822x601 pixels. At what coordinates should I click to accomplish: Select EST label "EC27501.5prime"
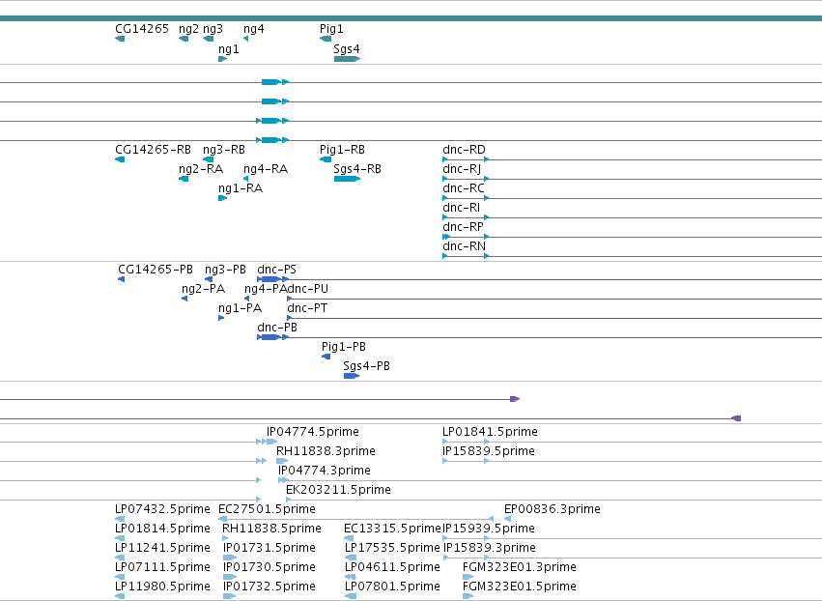(x=267, y=510)
